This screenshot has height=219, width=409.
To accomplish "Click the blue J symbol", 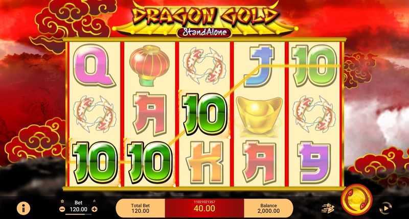I will (x=260, y=66).
